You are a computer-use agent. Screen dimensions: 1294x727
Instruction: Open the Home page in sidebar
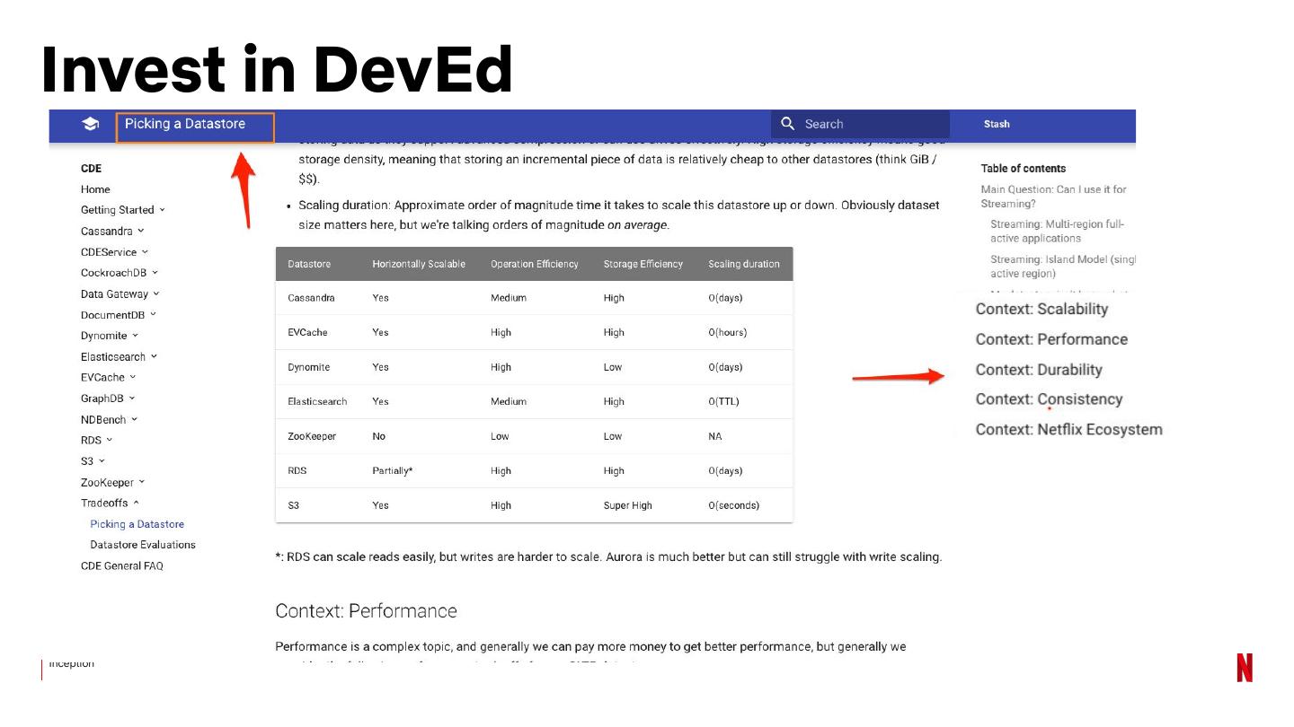tap(95, 189)
